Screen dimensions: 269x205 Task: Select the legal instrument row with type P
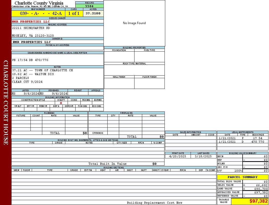pyautogui.click(x=242, y=138)
